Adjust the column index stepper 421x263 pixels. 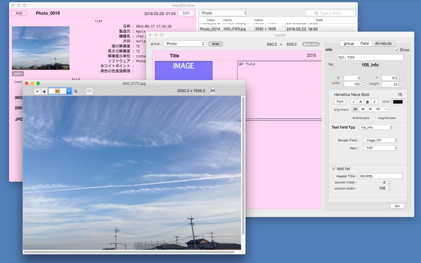point(389,182)
